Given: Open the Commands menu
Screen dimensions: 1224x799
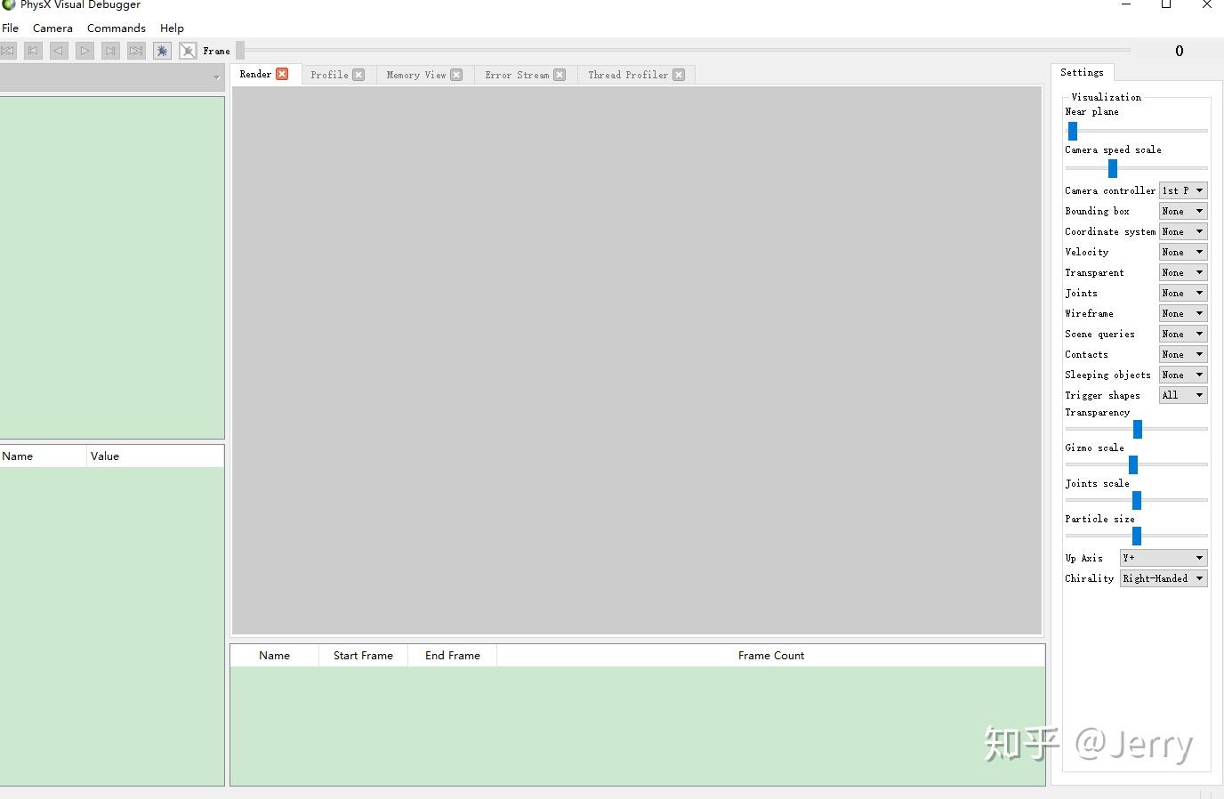Looking at the screenshot, I should tap(117, 28).
